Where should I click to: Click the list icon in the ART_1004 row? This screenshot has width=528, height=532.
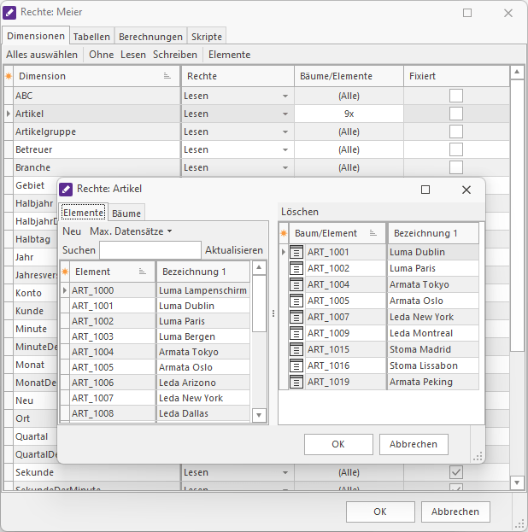point(296,284)
